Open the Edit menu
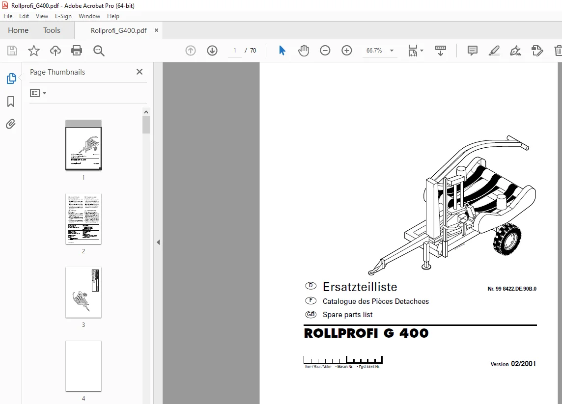Image resolution: width=562 pixels, height=404 pixels. click(x=24, y=16)
